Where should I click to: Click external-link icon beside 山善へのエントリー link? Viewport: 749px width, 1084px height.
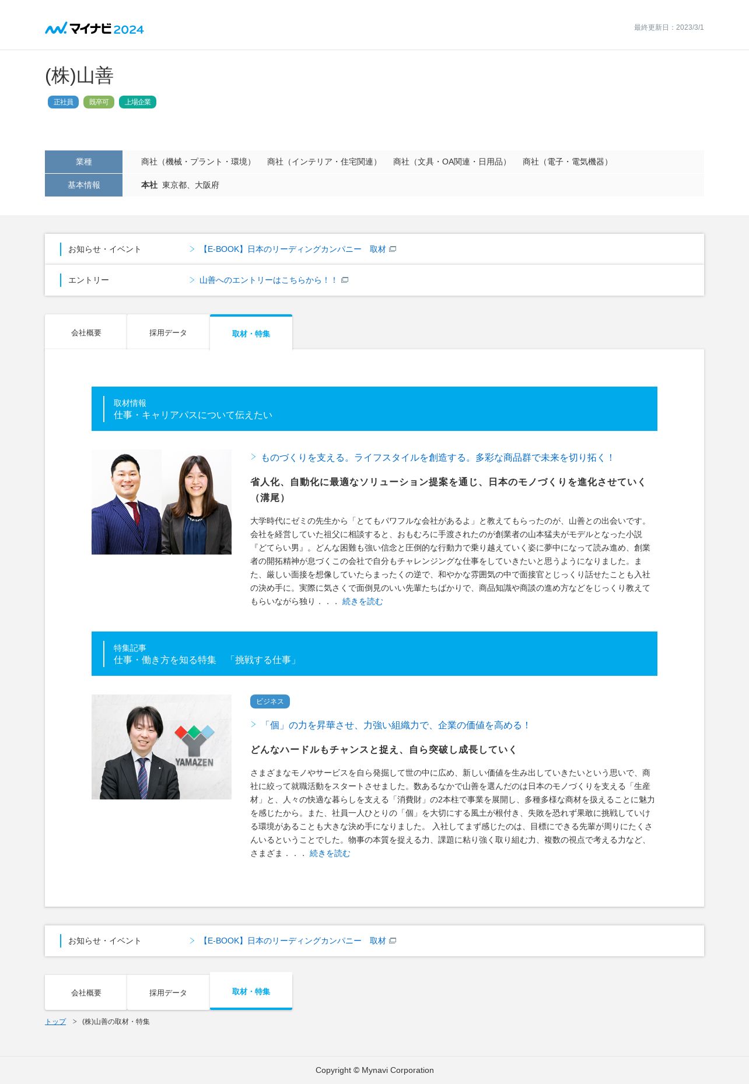(x=345, y=280)
